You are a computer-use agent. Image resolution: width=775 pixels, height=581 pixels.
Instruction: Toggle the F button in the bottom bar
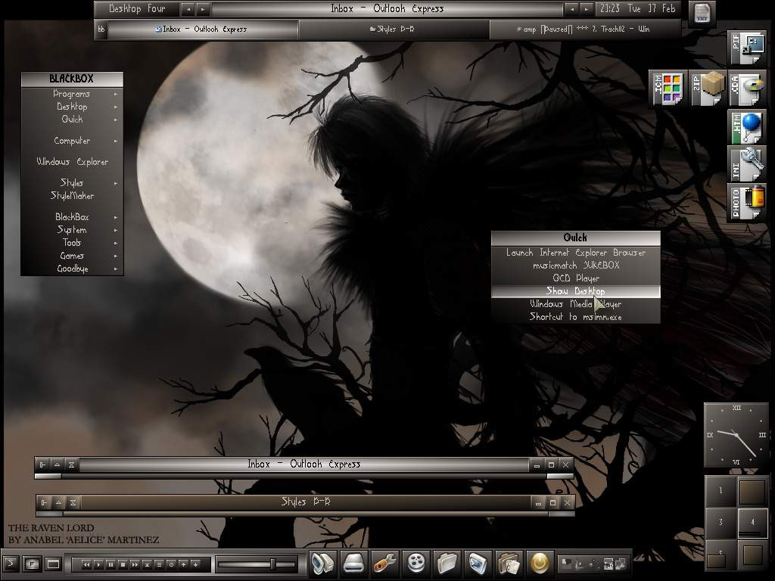click(32, 564)
